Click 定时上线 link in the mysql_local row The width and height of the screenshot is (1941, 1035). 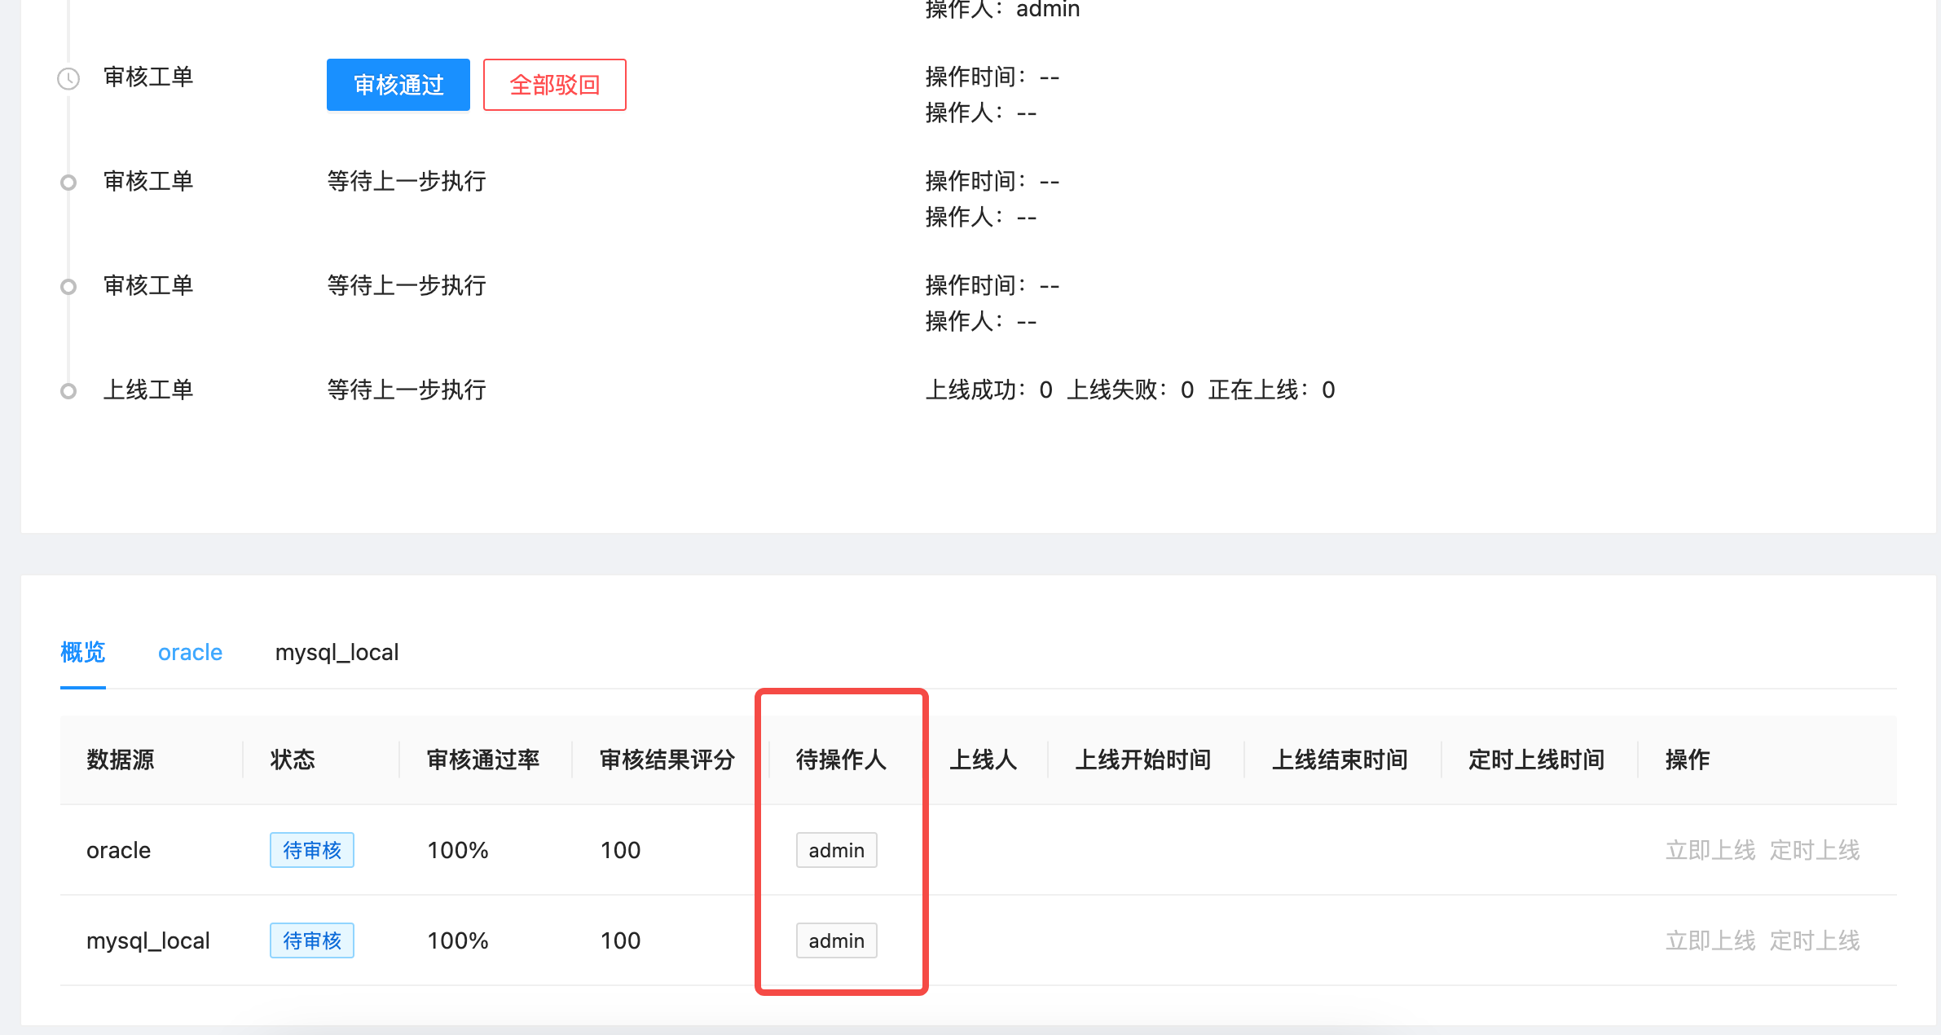click(1815, 940)
